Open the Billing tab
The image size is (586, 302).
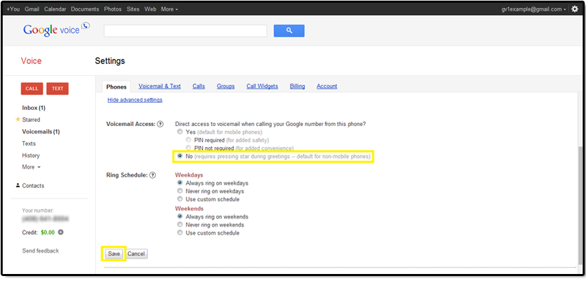point(297,86)
